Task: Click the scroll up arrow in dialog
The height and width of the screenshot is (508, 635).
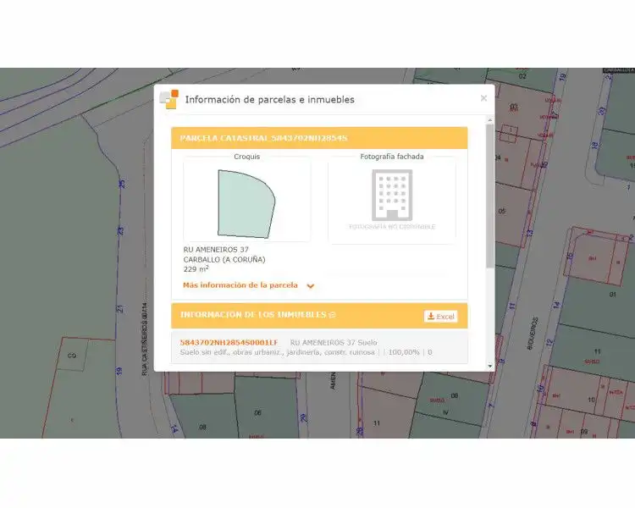Action: [490, 120]
